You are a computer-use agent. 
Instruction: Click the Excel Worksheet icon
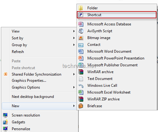point(81,92)
